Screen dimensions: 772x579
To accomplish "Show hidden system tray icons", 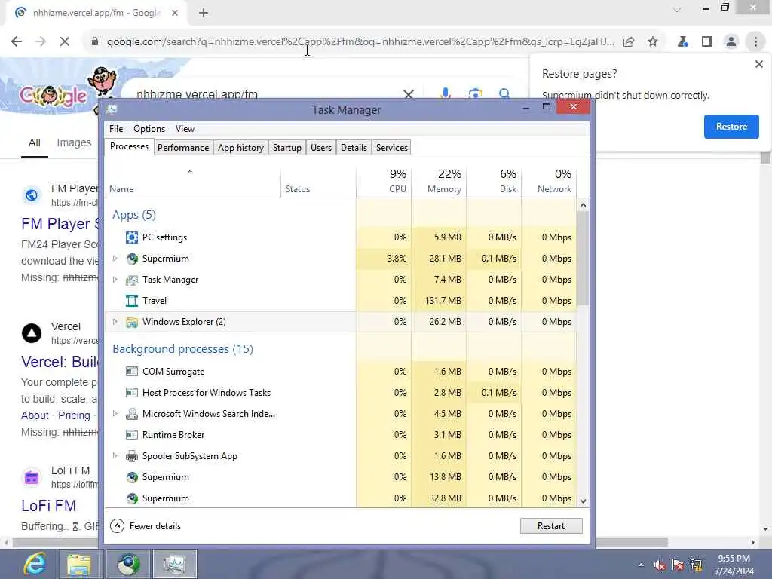I will click(x=641, y=565).
